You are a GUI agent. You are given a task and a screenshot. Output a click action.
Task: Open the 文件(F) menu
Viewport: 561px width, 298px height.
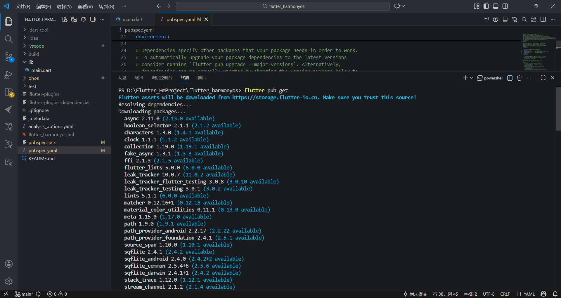point(23,6)
